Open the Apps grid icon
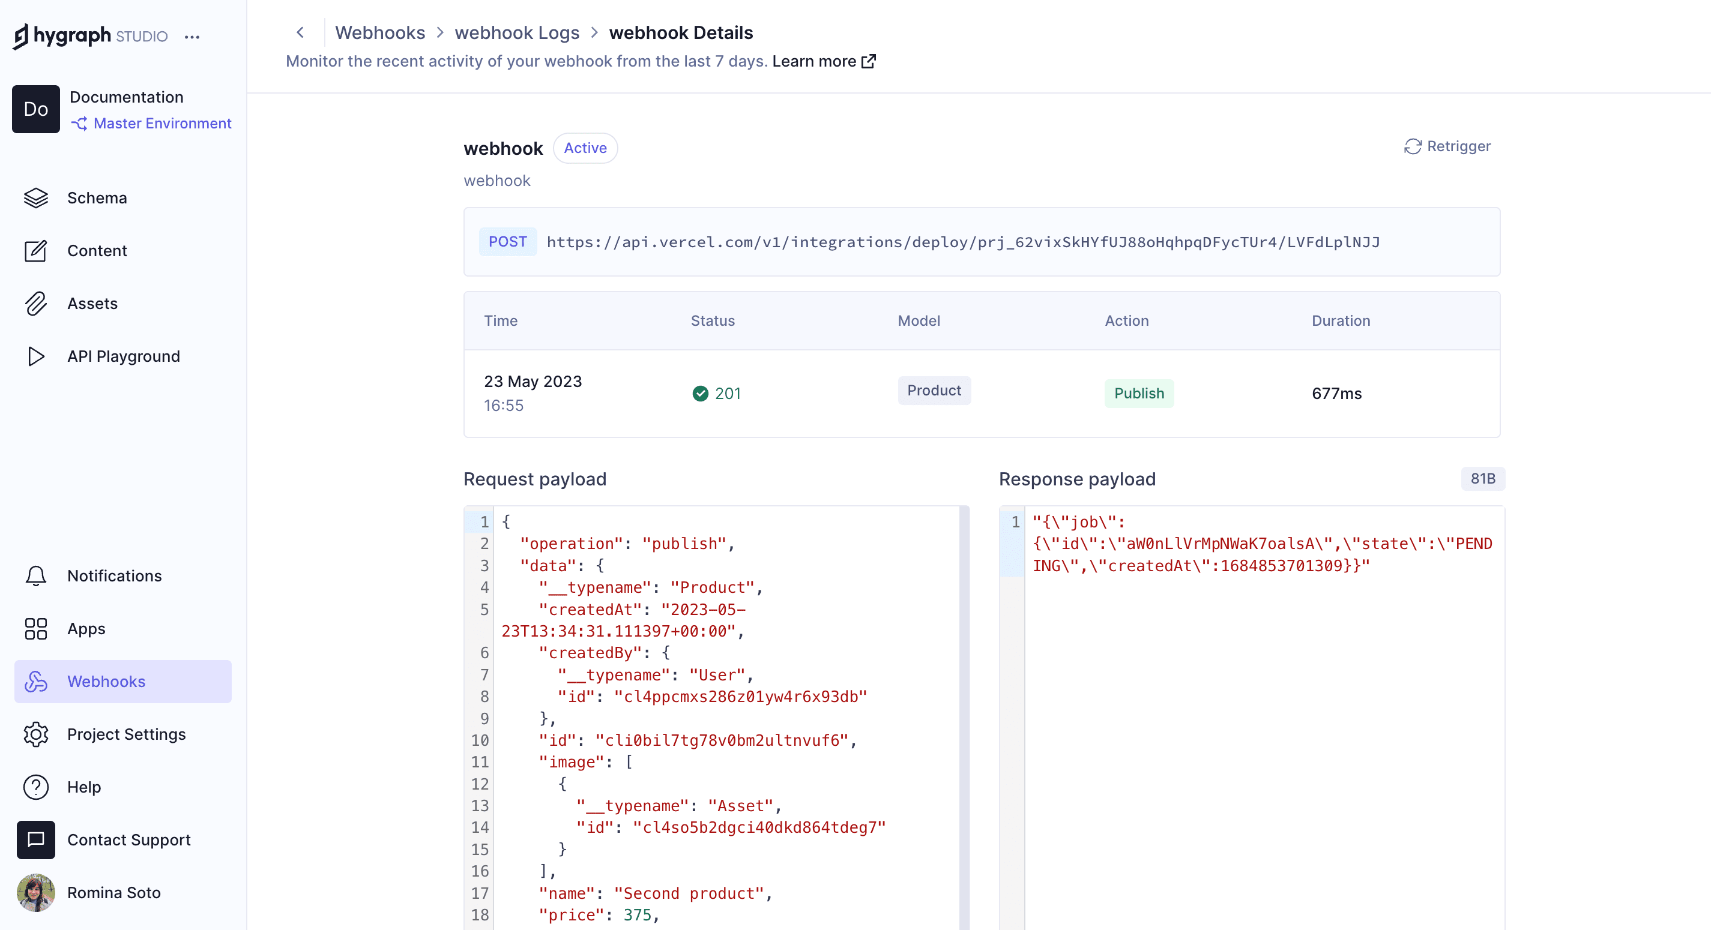Screen dimensions: 1711x930 (x=36, y=629)
